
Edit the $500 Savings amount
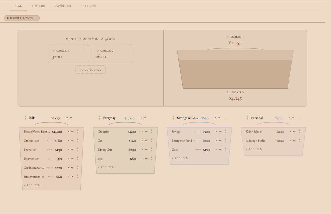[x=206, y=132]
